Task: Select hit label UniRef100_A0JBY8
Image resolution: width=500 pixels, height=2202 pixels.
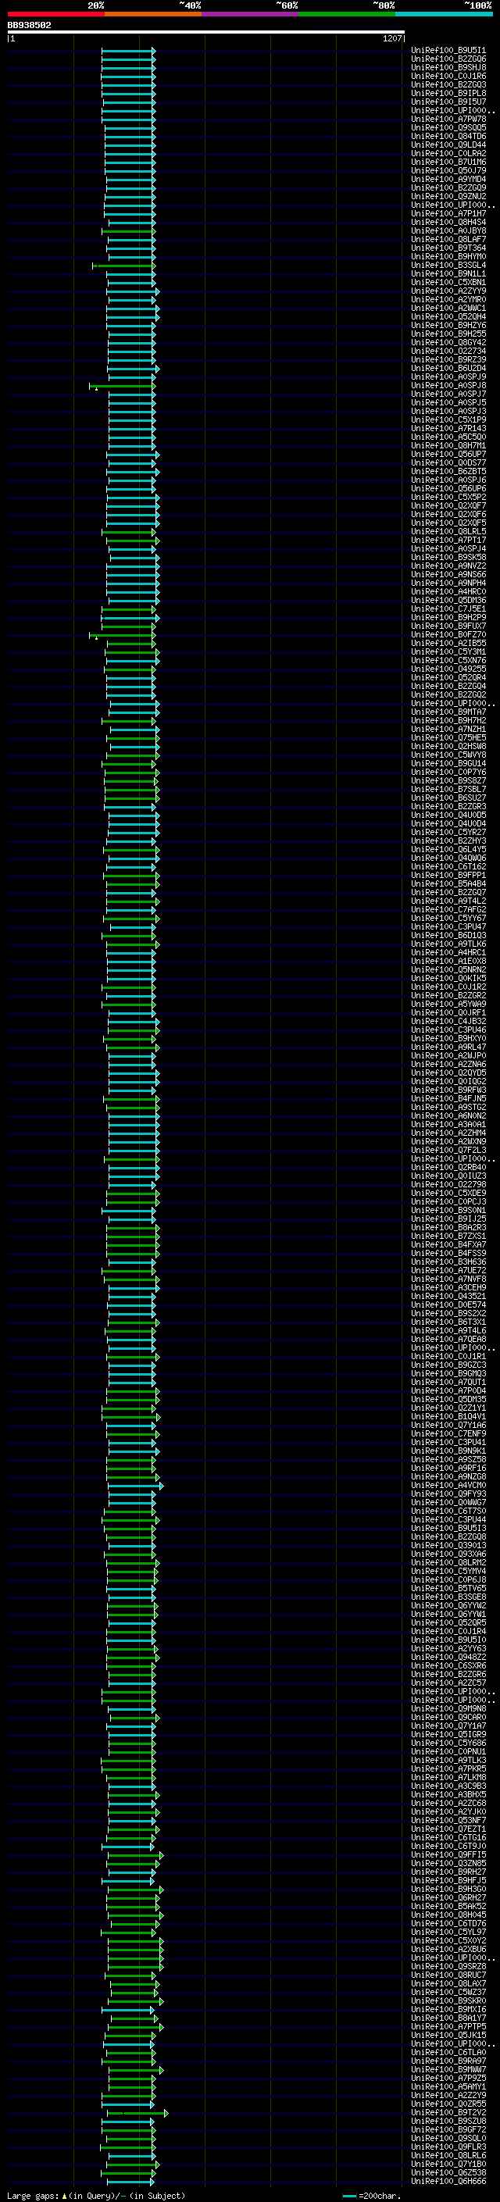Action: coord(448,230)
